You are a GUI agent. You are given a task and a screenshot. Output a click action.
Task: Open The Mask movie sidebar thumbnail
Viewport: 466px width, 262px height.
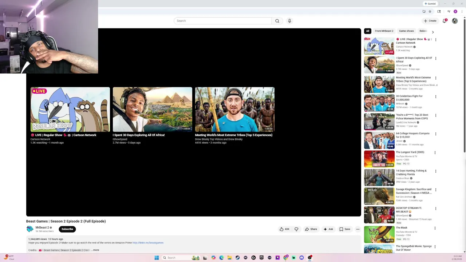(x=379, y=234)
